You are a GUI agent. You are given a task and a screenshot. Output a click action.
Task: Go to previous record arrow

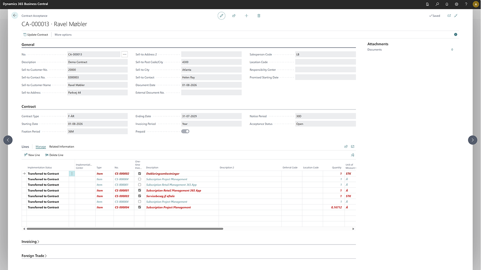(8, 140)
